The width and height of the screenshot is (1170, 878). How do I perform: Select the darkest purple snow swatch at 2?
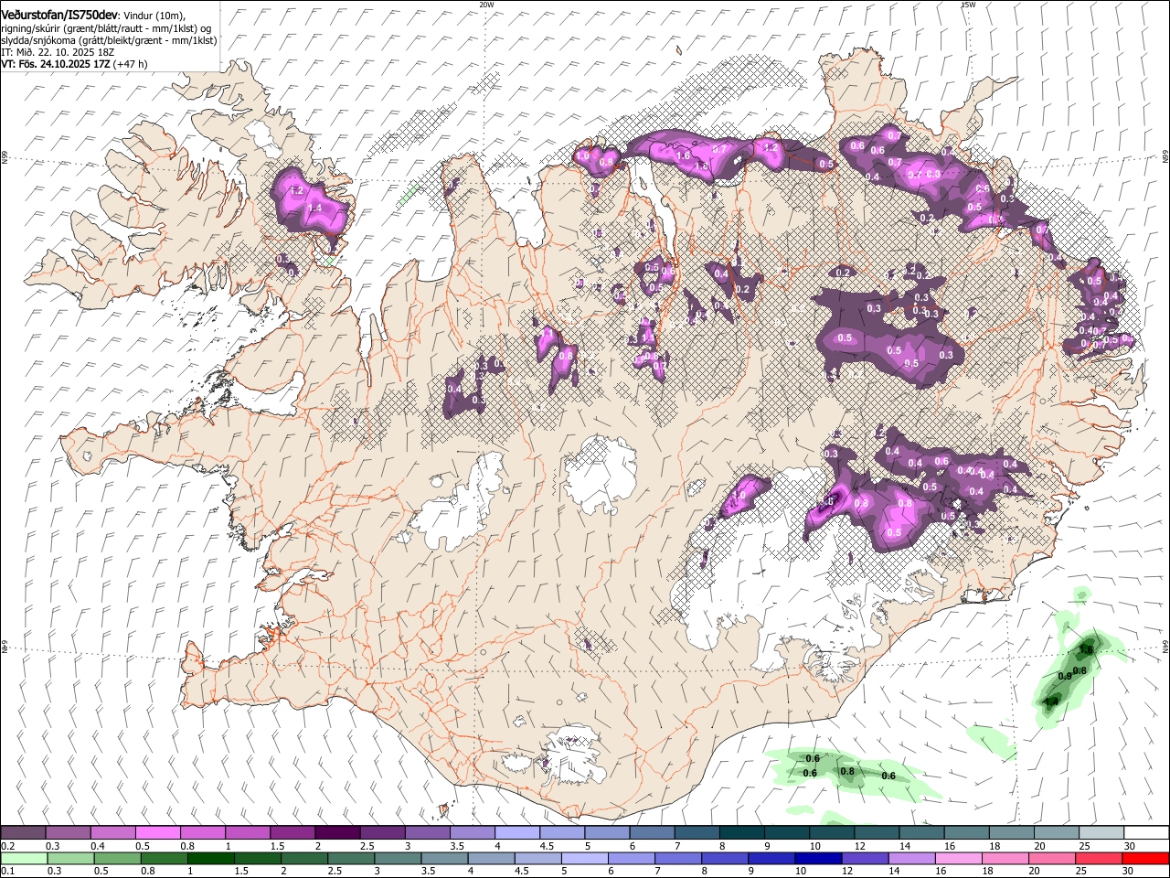tap(337, 832)
